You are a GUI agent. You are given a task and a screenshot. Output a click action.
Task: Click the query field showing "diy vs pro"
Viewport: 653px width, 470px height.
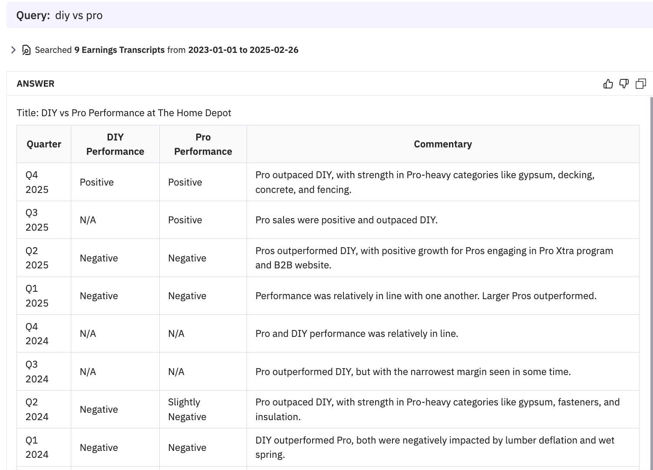tap(79, 16)
